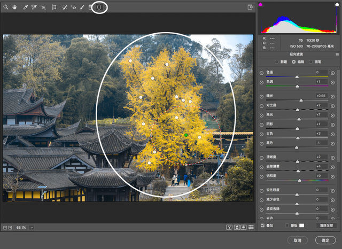
Task: Click the before/after view Y icon
Action: coord(229,228)
